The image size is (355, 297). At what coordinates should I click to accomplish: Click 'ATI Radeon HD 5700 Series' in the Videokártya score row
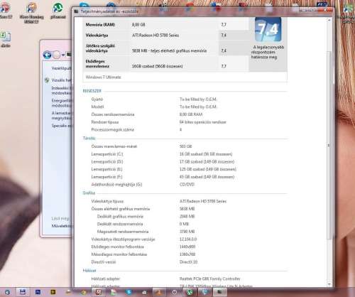pos(155,36)
